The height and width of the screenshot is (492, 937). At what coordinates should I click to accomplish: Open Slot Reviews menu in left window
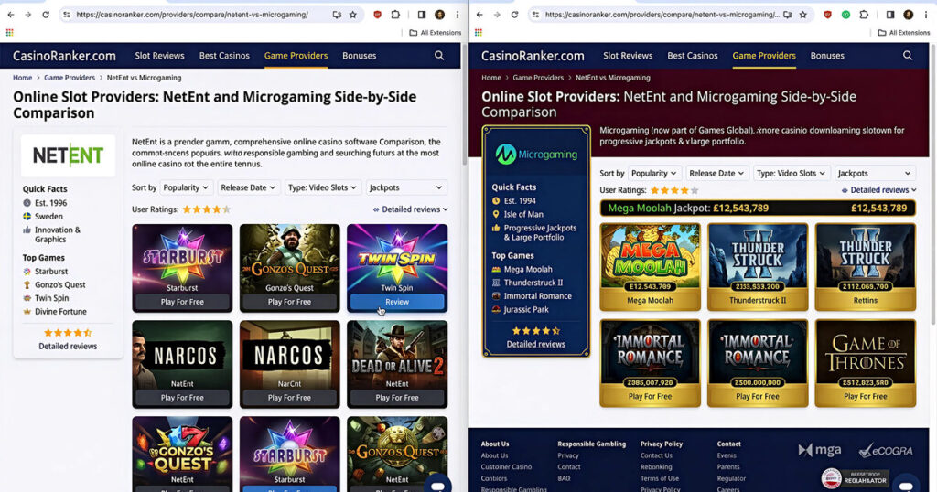pyautogui.click(x=159, y=56)
